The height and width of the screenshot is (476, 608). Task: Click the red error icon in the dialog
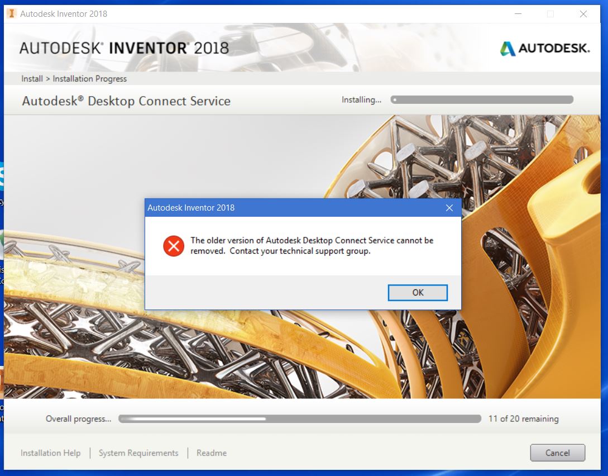(x=174, y=246)
